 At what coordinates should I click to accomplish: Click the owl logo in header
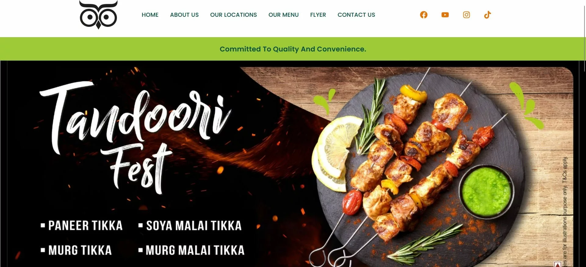[x=98, y=15]
